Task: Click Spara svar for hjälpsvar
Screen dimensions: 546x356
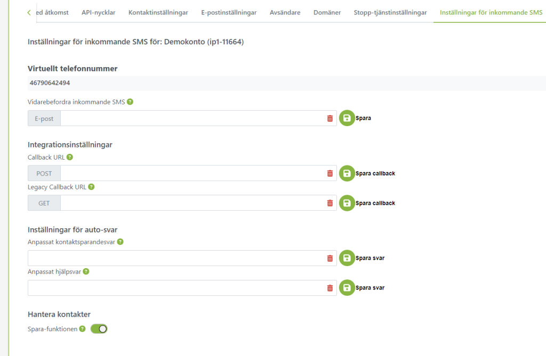Action: (370, 288)
